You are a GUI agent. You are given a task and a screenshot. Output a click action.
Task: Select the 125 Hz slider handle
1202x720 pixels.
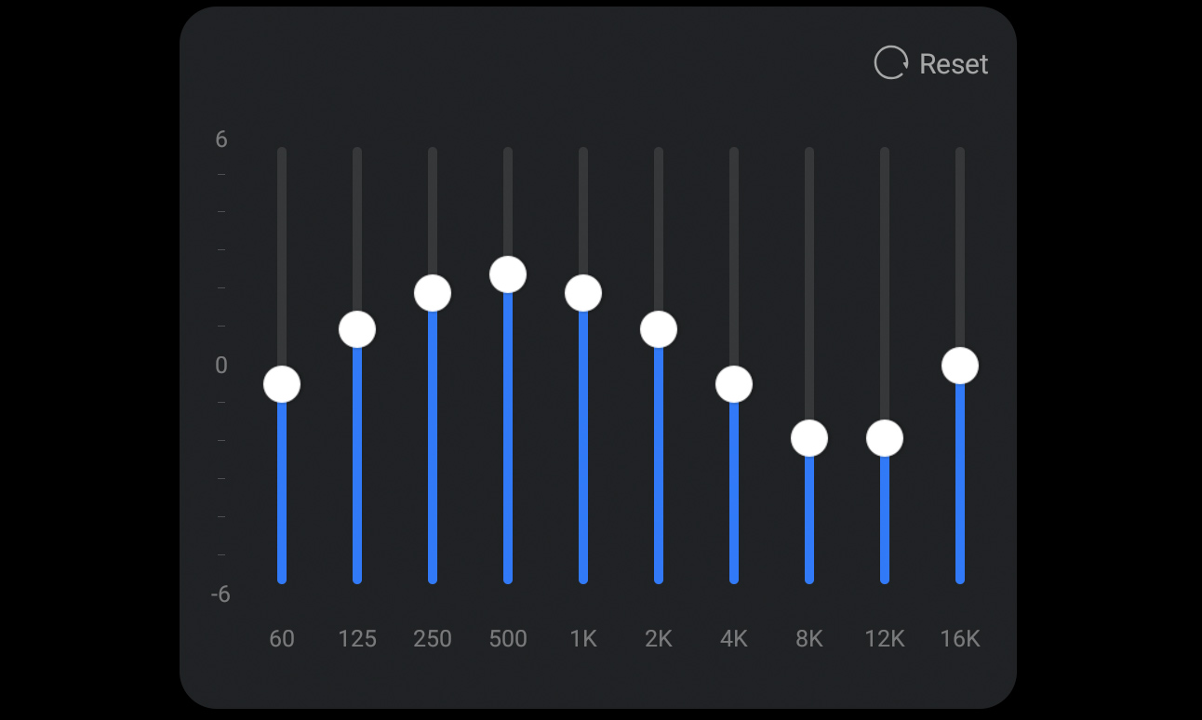pyautogui.click(x=357, y=329)
